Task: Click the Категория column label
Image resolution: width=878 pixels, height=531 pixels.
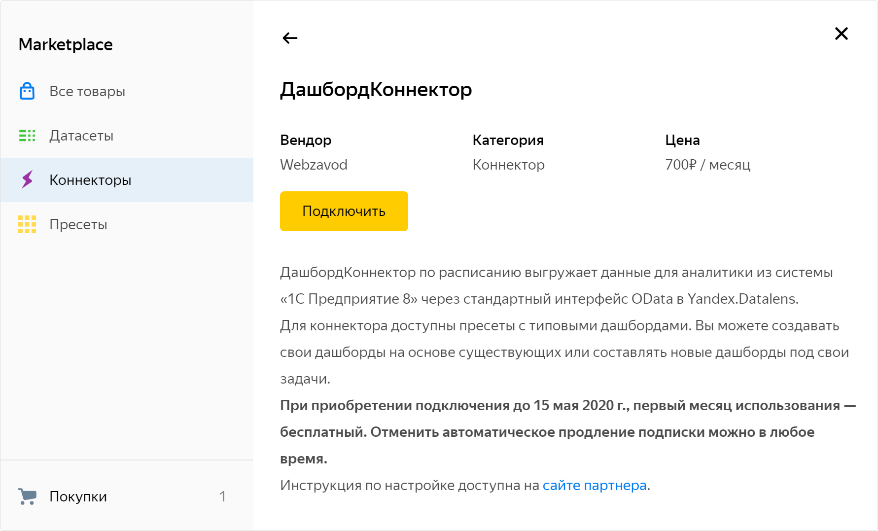Action: click(x=508, y=140)
